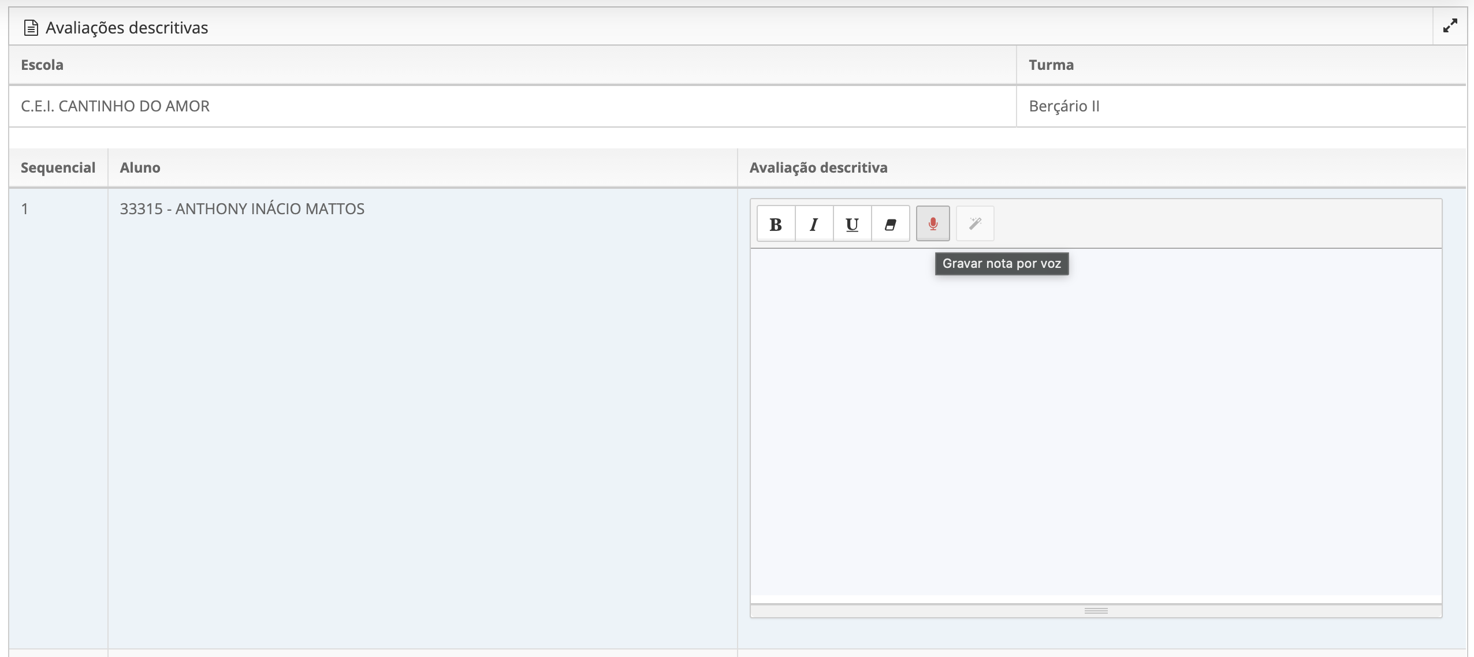
Task: Toggle bold formatting in editor
Action: (x=776, y=224)
